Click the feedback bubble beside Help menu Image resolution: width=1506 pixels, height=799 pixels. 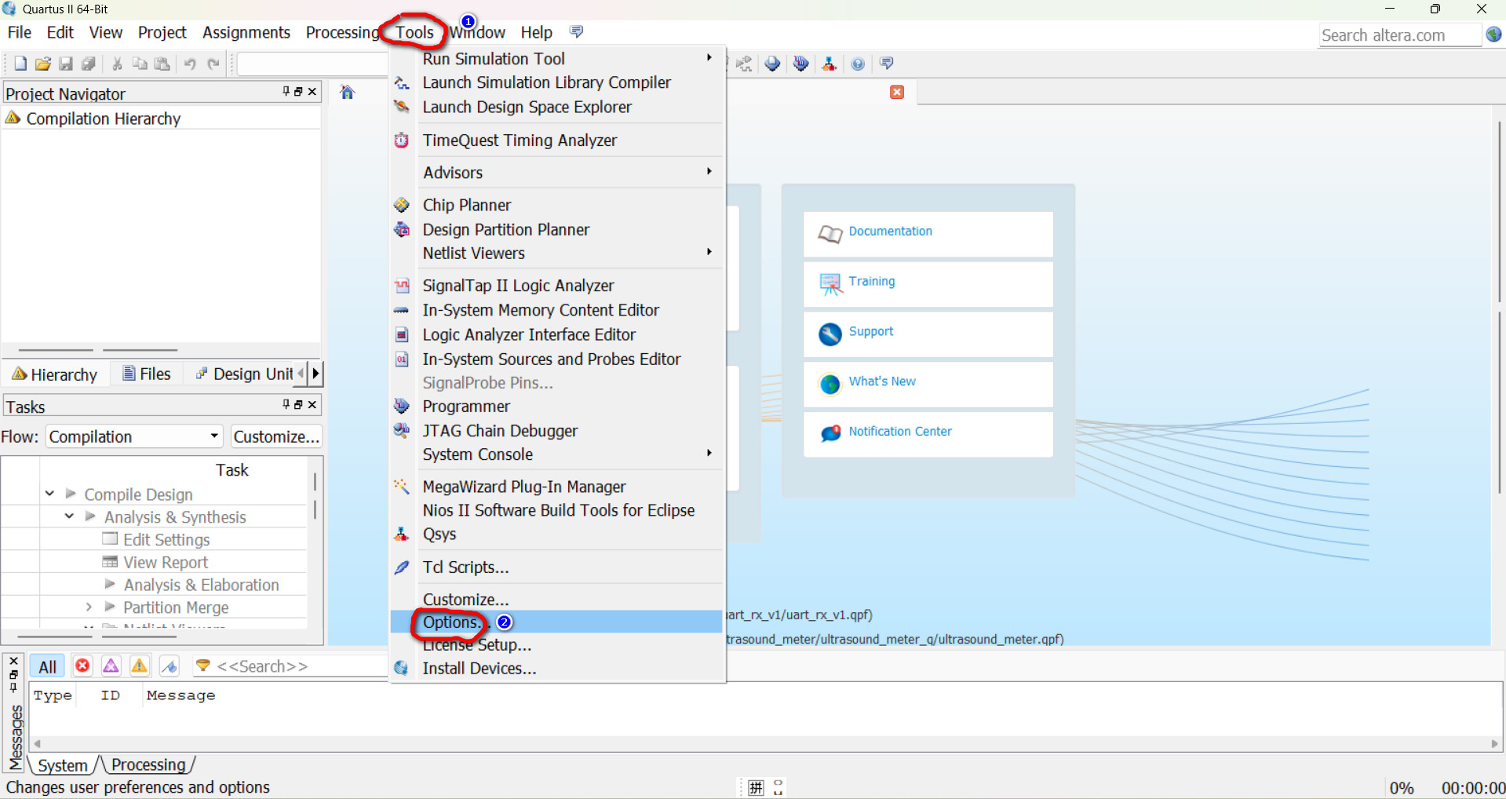(577, 32)
